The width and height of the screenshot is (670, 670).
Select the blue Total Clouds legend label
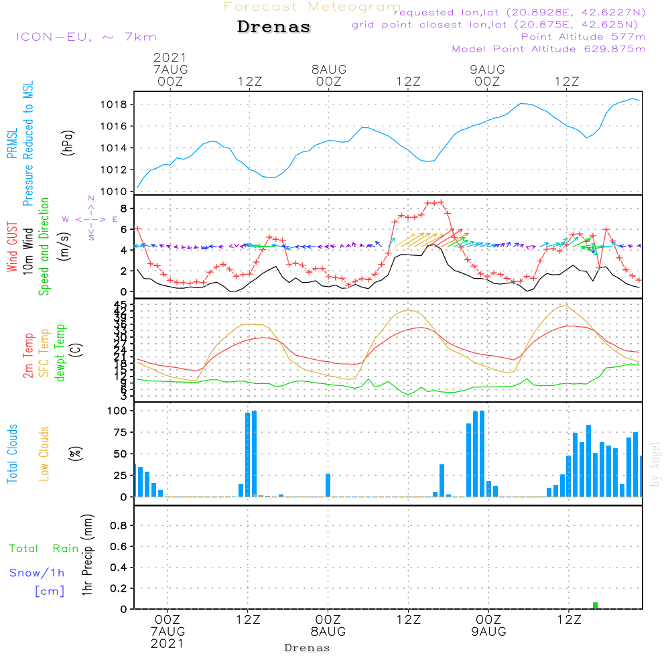(11, 454)
